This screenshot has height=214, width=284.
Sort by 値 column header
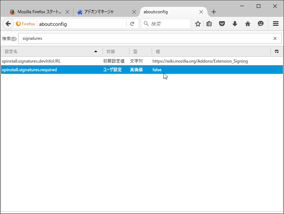click(211, 51)
